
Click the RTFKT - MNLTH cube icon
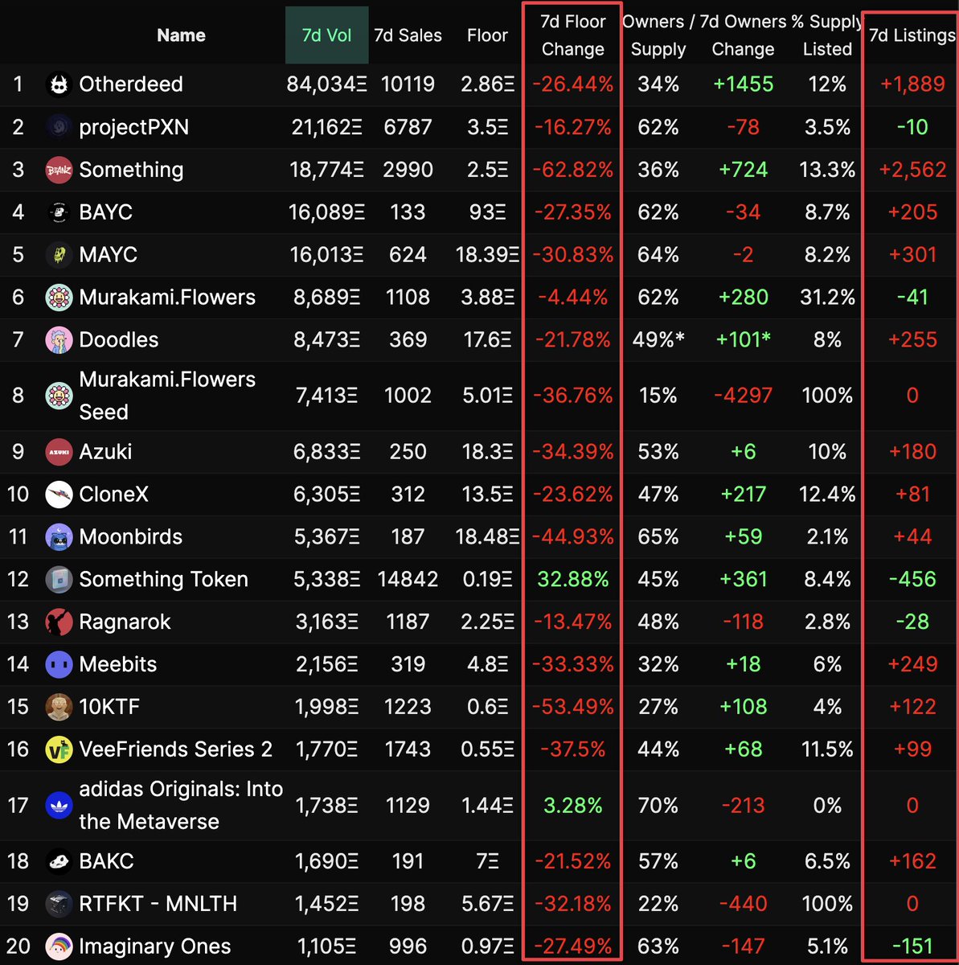point(59,904)
